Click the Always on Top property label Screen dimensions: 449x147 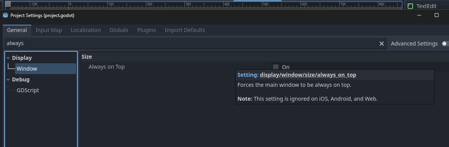coord(106,67)
